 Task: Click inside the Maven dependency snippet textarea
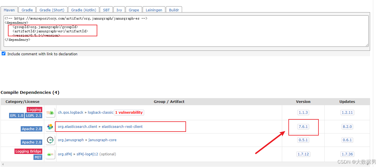[x=186, y=31]
